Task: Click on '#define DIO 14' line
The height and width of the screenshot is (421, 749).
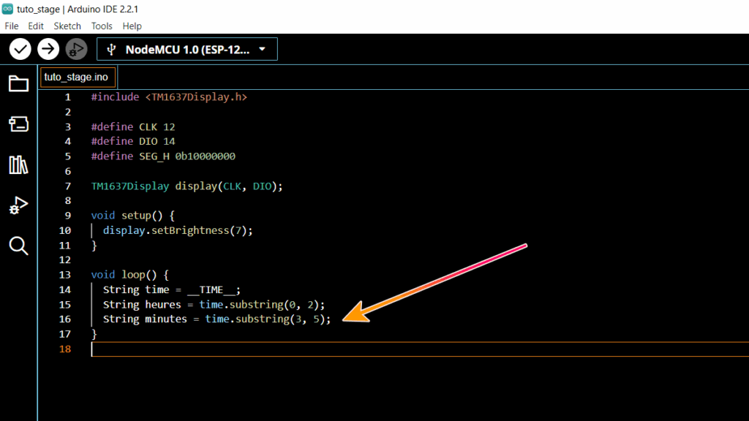Action: pos(133,141)
